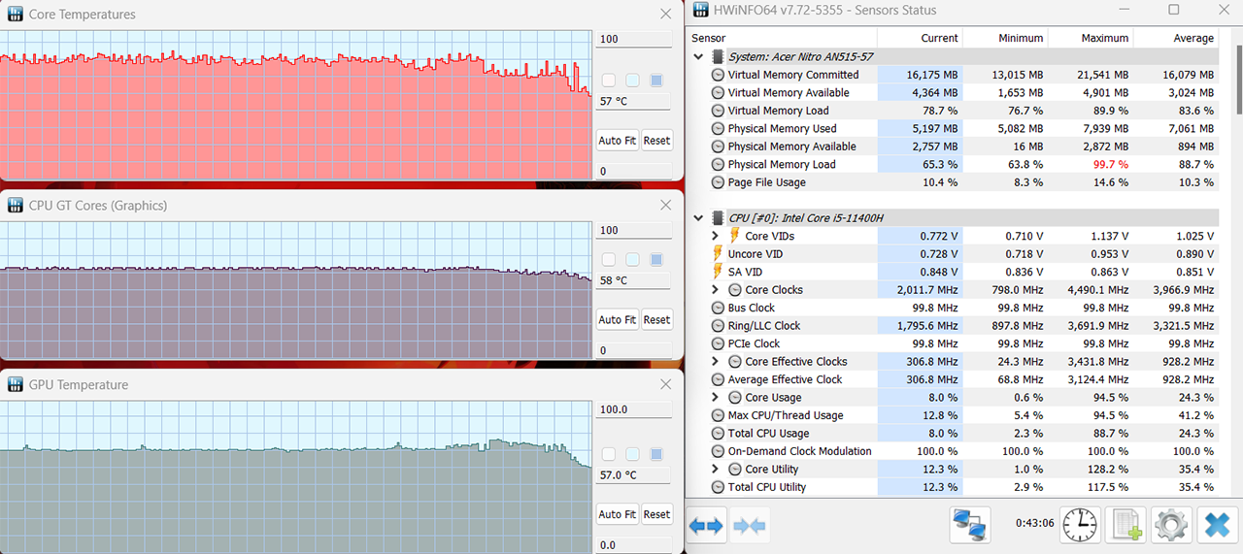Click the Current column header

point(939,38)
